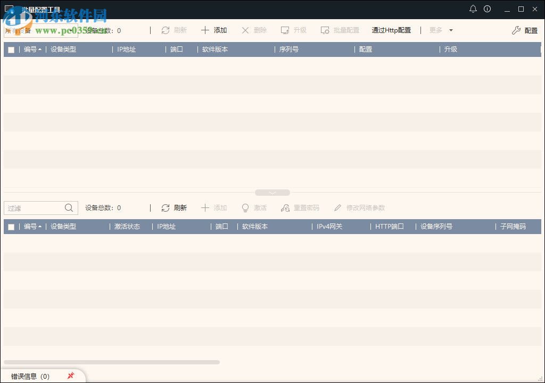Click top table 软件版本 column header
The height and width of the screenshot is (383, 545).
coord(215,49)
